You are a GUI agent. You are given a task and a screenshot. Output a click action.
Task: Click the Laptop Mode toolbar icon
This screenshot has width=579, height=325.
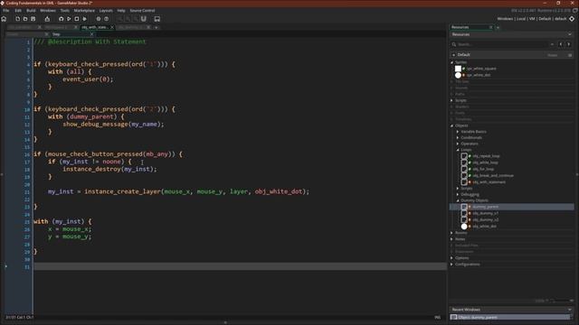157,19
